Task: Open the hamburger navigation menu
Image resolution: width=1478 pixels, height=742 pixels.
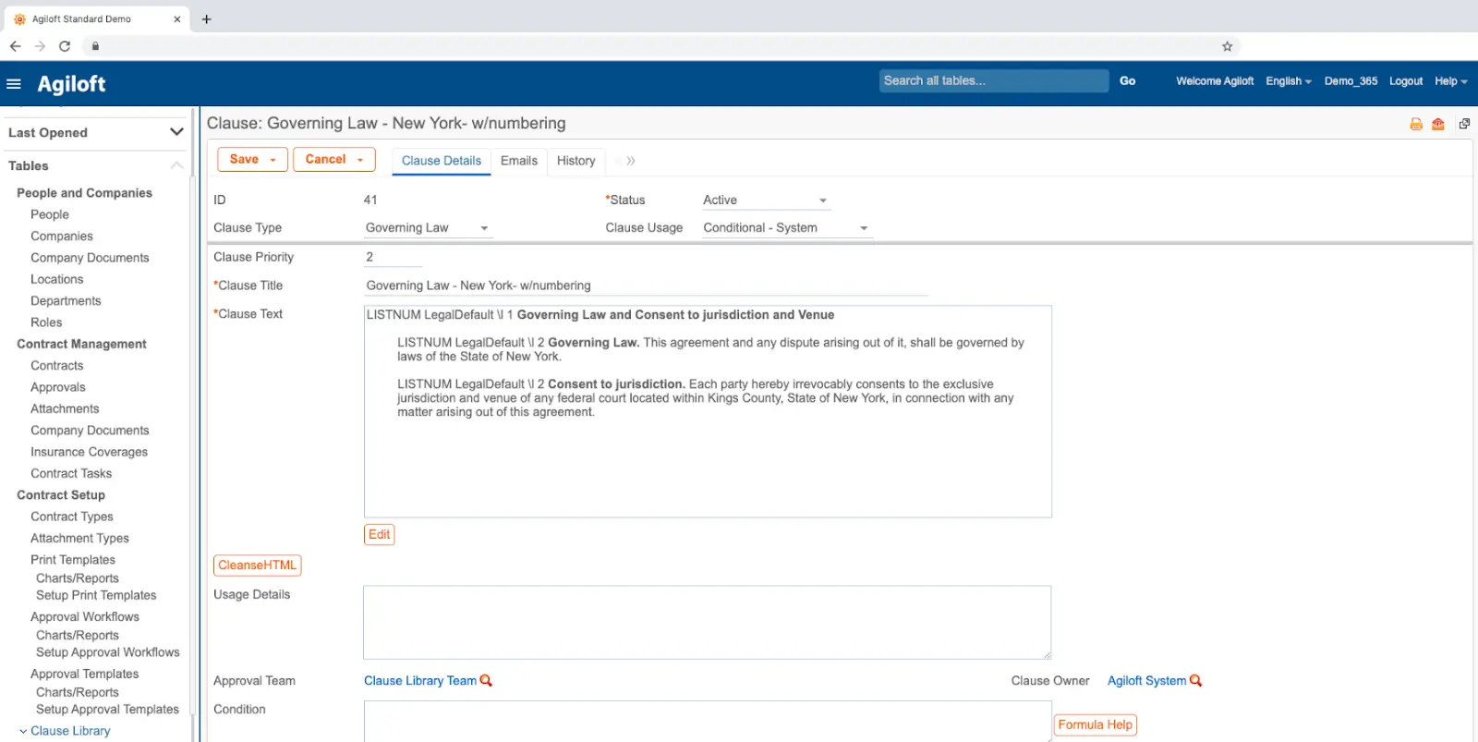Action: pyautogui.click(x=13, y=84)
